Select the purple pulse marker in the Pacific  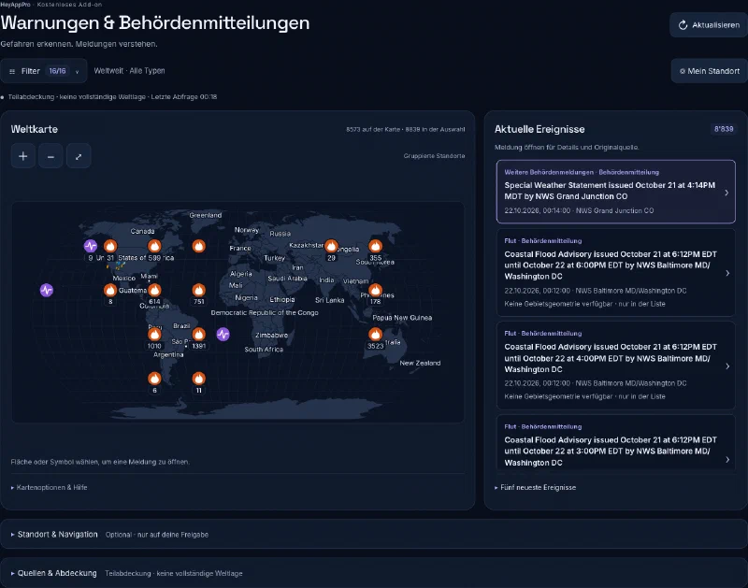tap(46, 290)
